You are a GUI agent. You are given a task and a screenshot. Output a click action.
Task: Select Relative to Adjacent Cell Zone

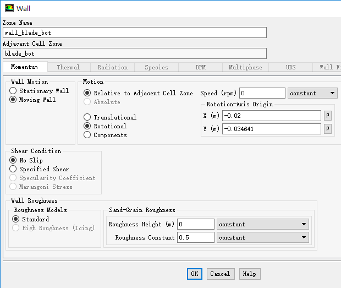[x=87, y=93]
